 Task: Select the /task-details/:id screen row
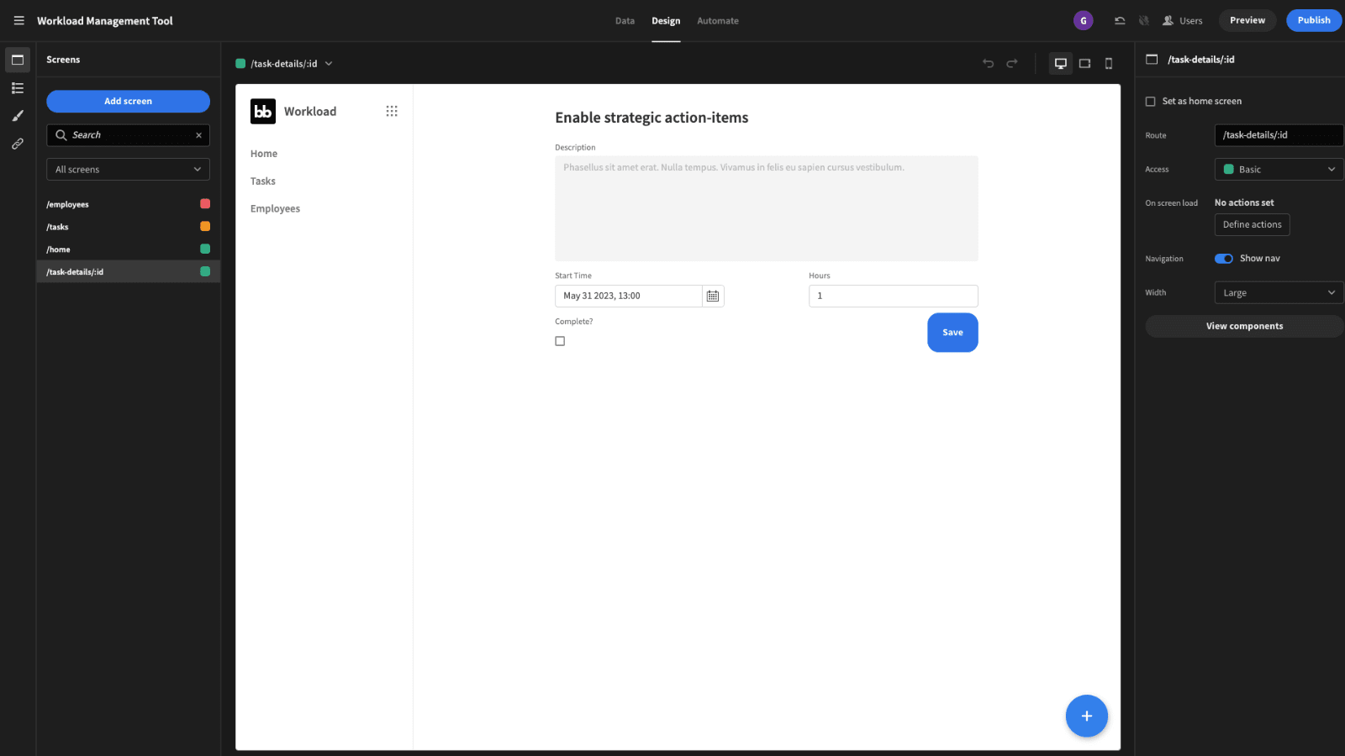(128, 271)
